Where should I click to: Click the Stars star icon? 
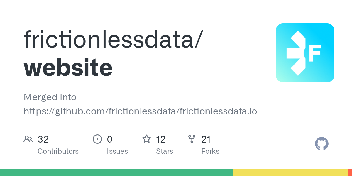tap(146, 139)
